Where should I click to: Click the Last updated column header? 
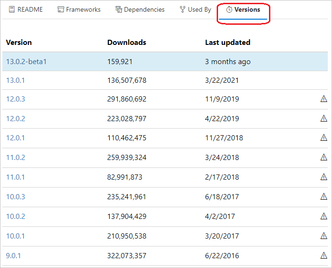click(227, 43)
